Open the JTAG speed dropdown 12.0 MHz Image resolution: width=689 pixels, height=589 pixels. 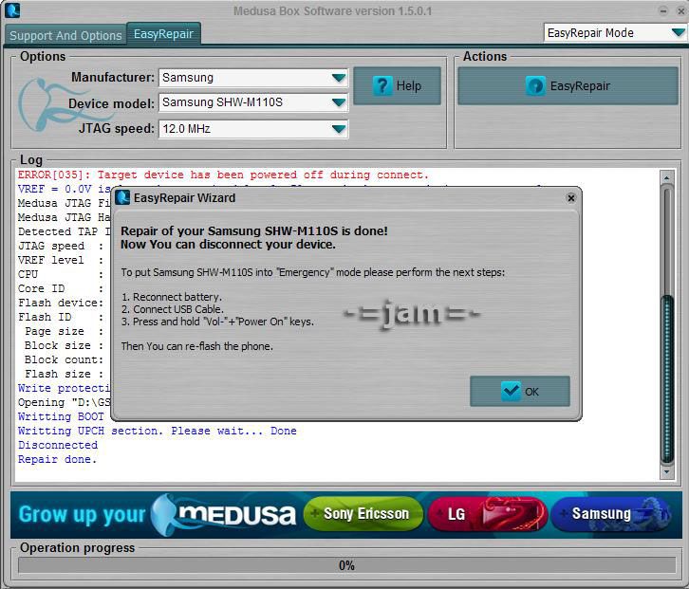click(253, 129)
